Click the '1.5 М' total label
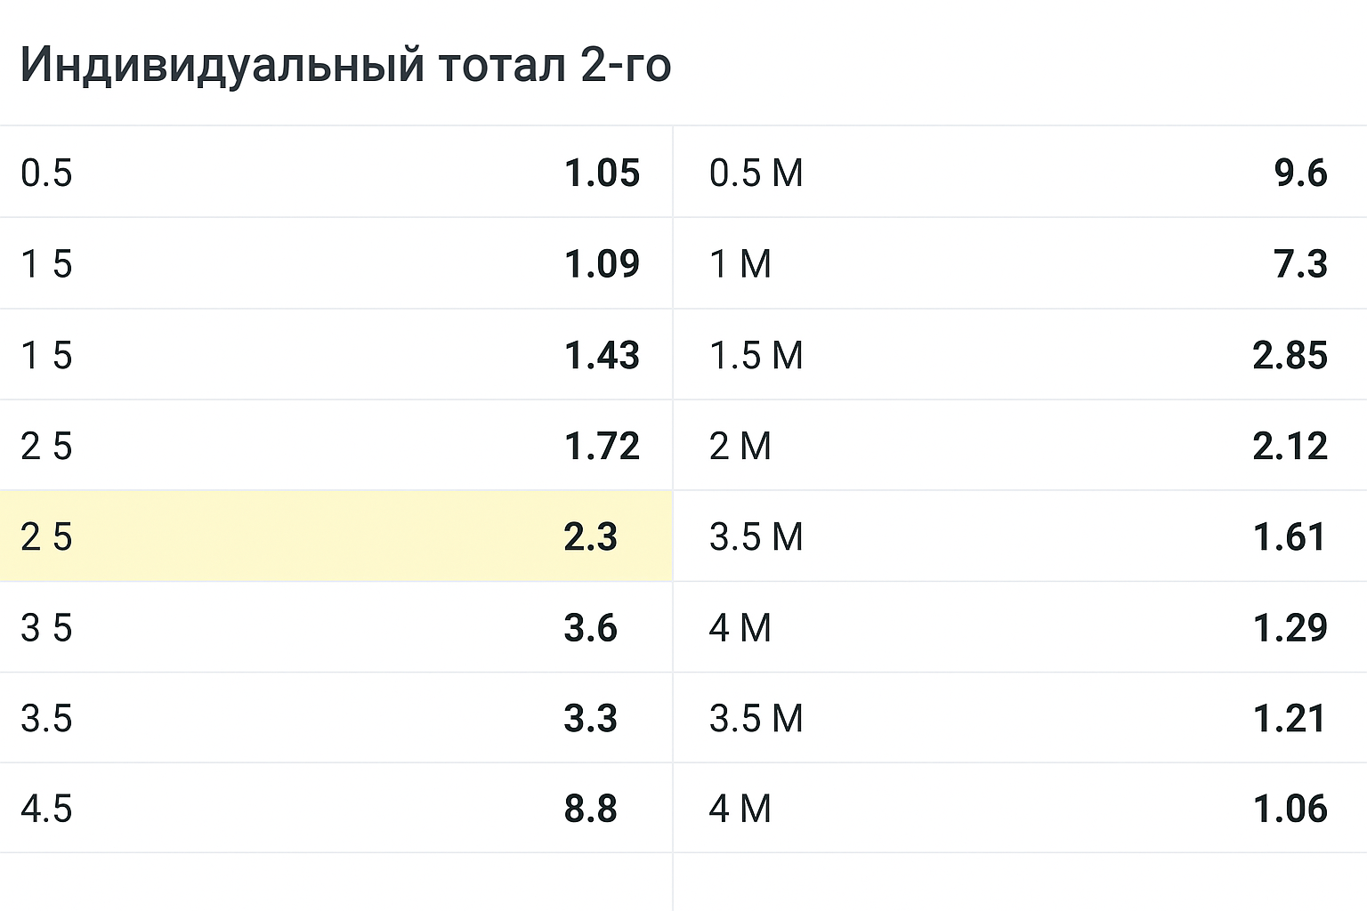This screenshot has width=1367, height=911. point(756,356)
